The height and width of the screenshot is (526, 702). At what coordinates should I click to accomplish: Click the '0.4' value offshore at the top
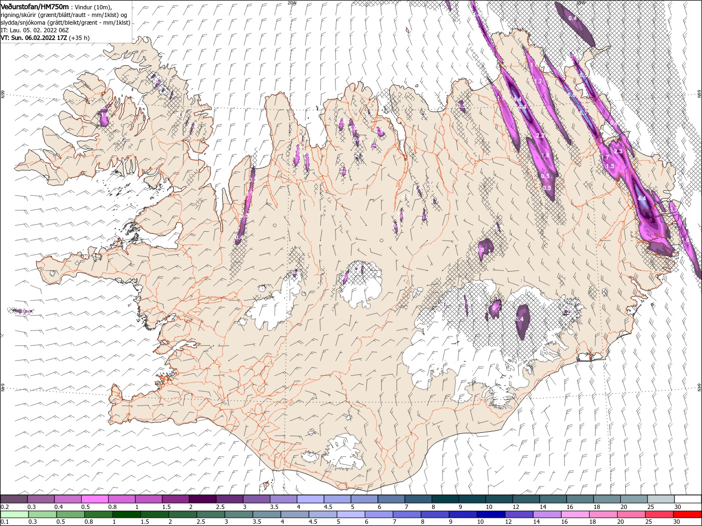click(x=573, y=18)
